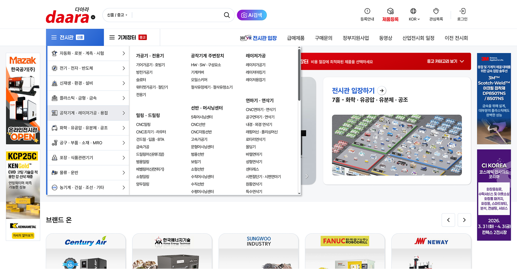
Task: Open the 동영상 menu item
Action: pyautogui.click(x=386, y=38)
